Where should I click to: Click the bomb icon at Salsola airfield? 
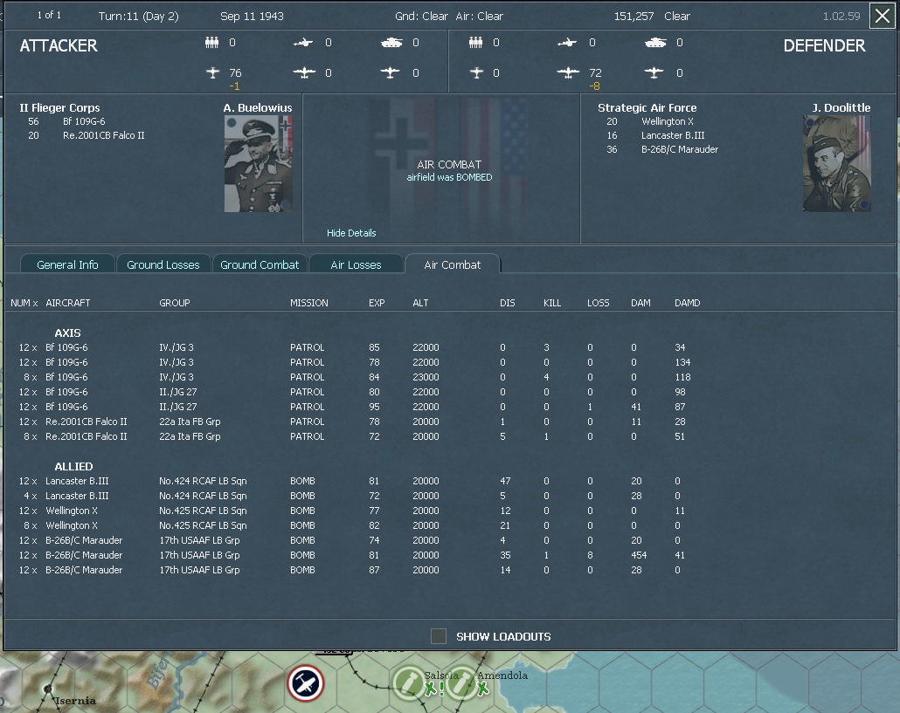click(x=409, y=684)
